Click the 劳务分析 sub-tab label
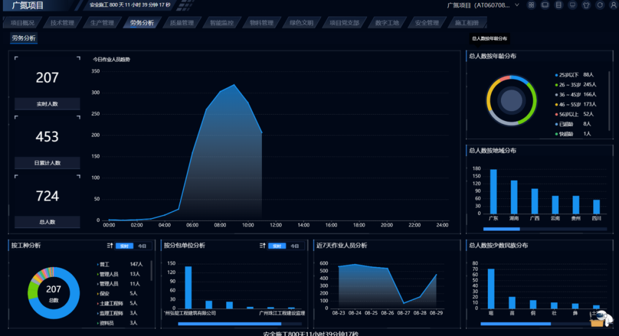This screenshot has height=336, width=619. pos(23,38)
